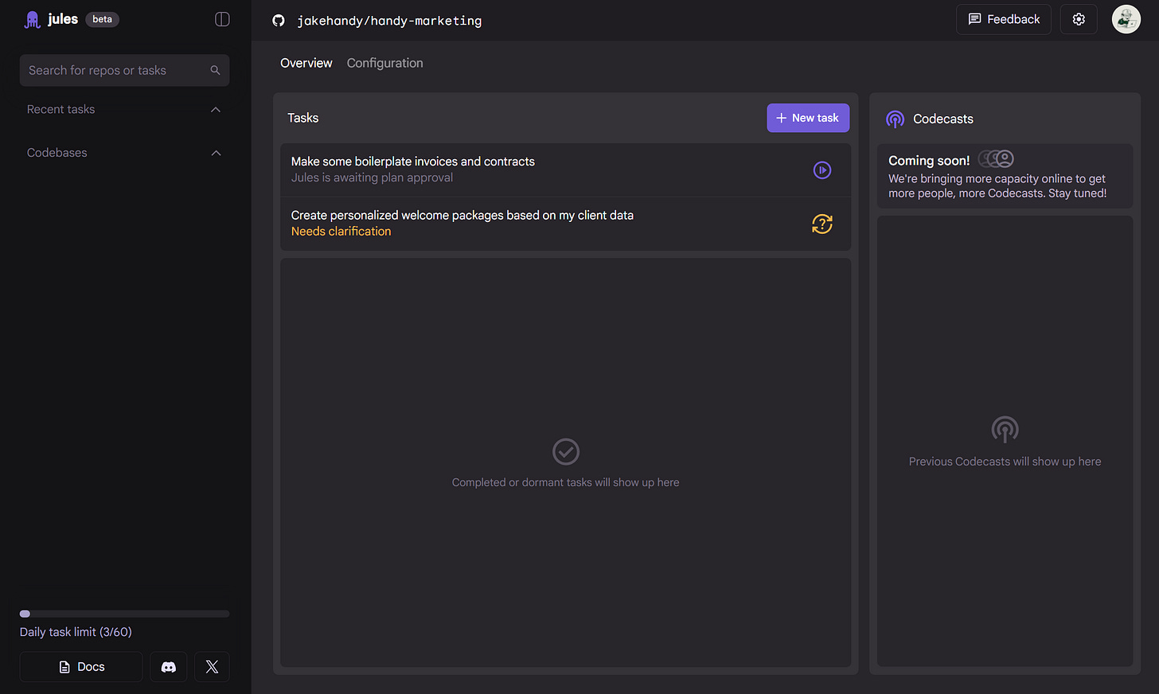The width and height of the screenshot is (1159, 694).
Task: Click the Codecasts broadcast icon in header
Action: click(895, 119)
